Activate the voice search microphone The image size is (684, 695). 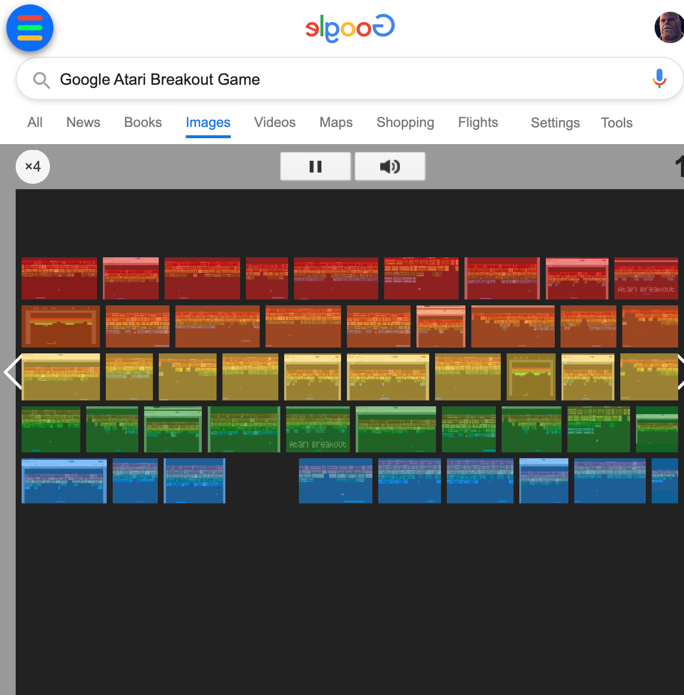tap(660, 78)
